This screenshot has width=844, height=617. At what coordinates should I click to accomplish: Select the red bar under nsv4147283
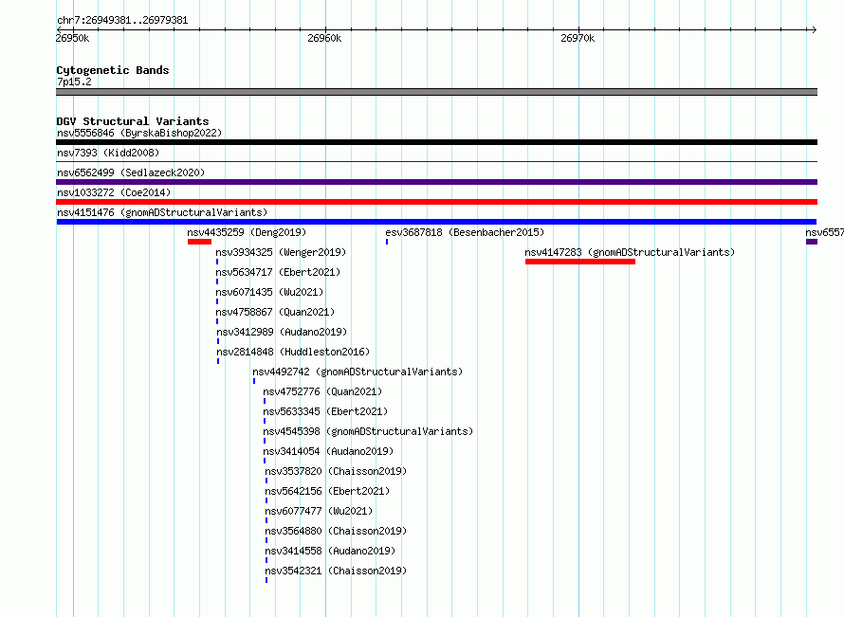pos(580,262)
